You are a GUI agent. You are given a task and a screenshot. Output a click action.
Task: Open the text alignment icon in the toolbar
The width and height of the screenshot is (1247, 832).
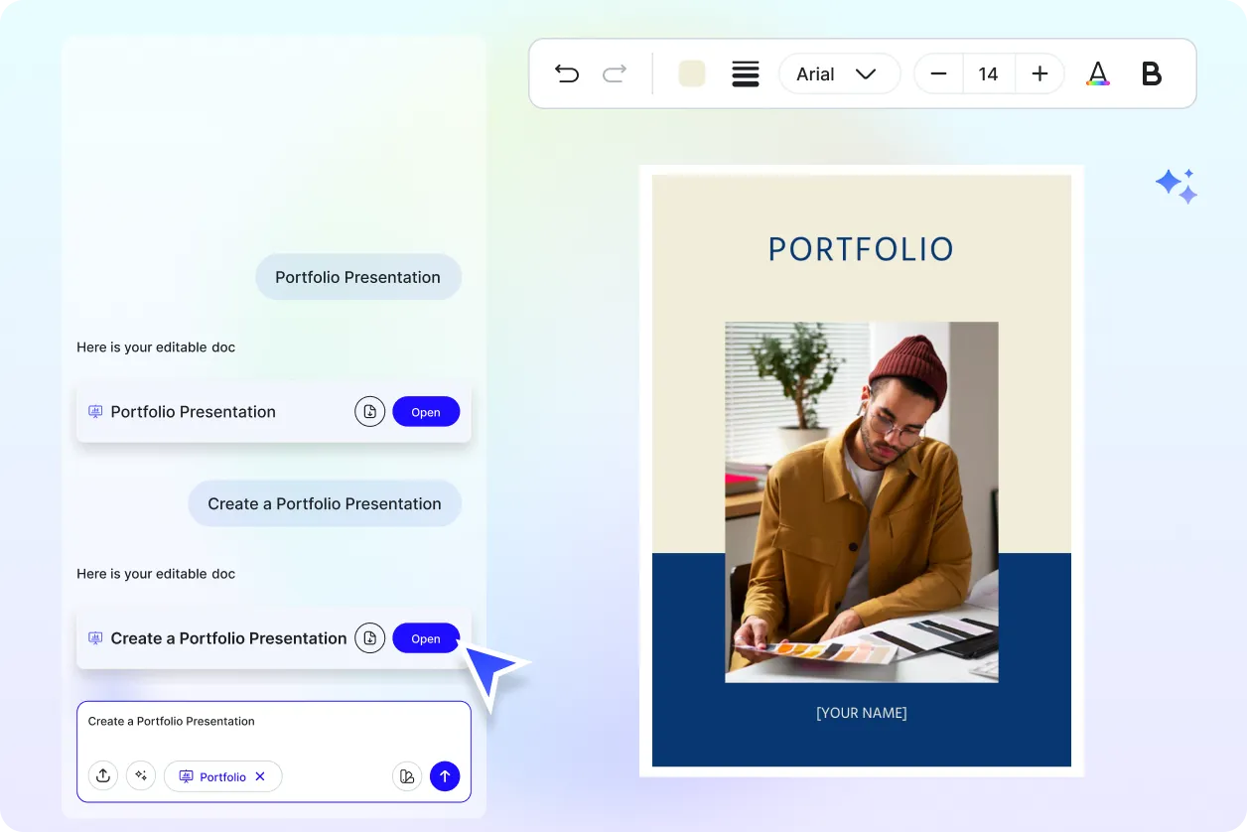pos(746,73)
